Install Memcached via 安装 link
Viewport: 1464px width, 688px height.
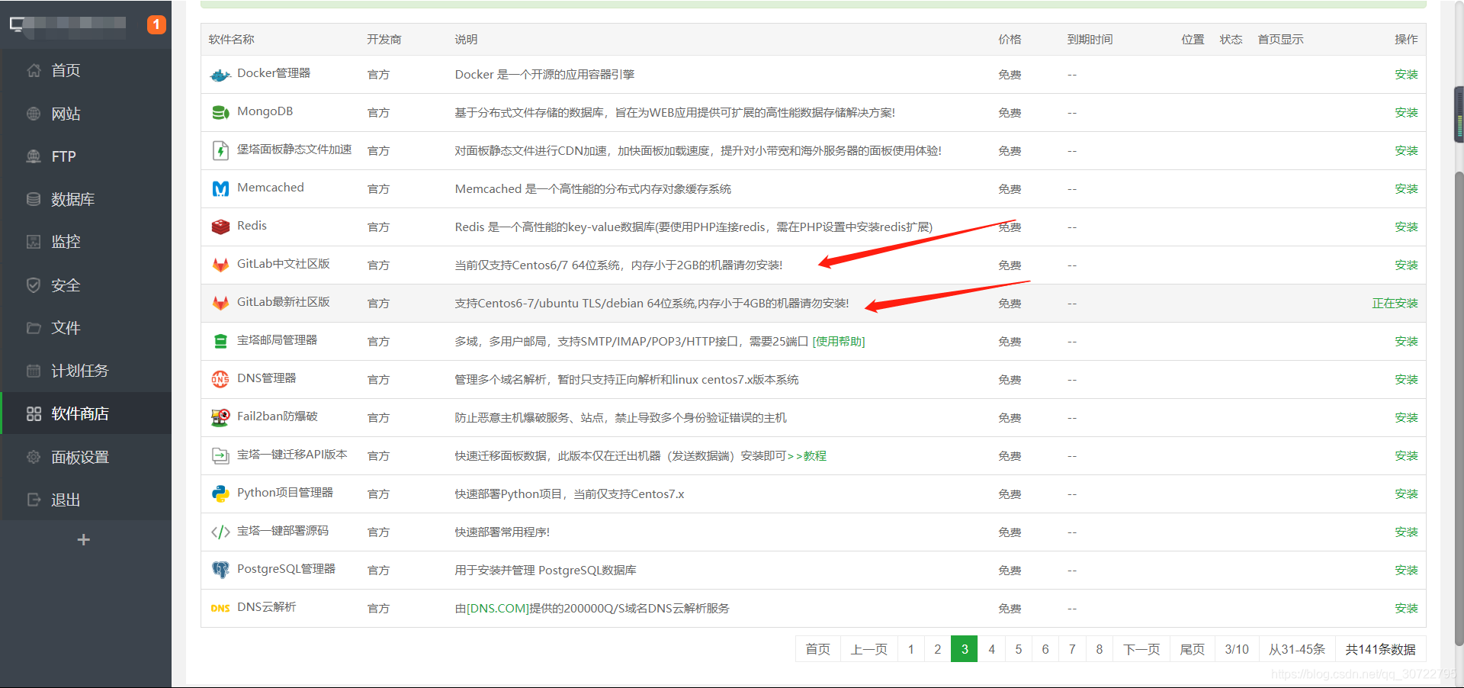[x=1406, y=189]
